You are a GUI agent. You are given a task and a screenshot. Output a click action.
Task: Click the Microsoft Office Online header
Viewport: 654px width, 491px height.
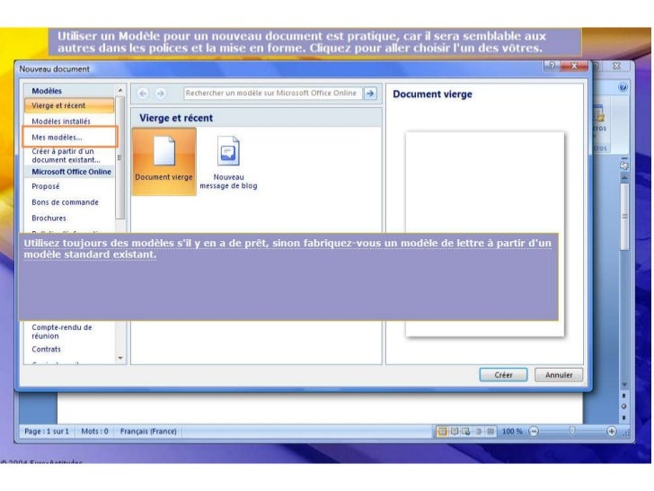tap(69, 172)
